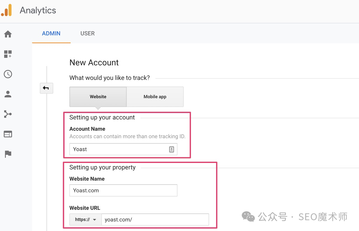359x231 pixels.
Task: Click the 'Setting up your property' heading
Action: pyautogui.click(x=102, y=167)
